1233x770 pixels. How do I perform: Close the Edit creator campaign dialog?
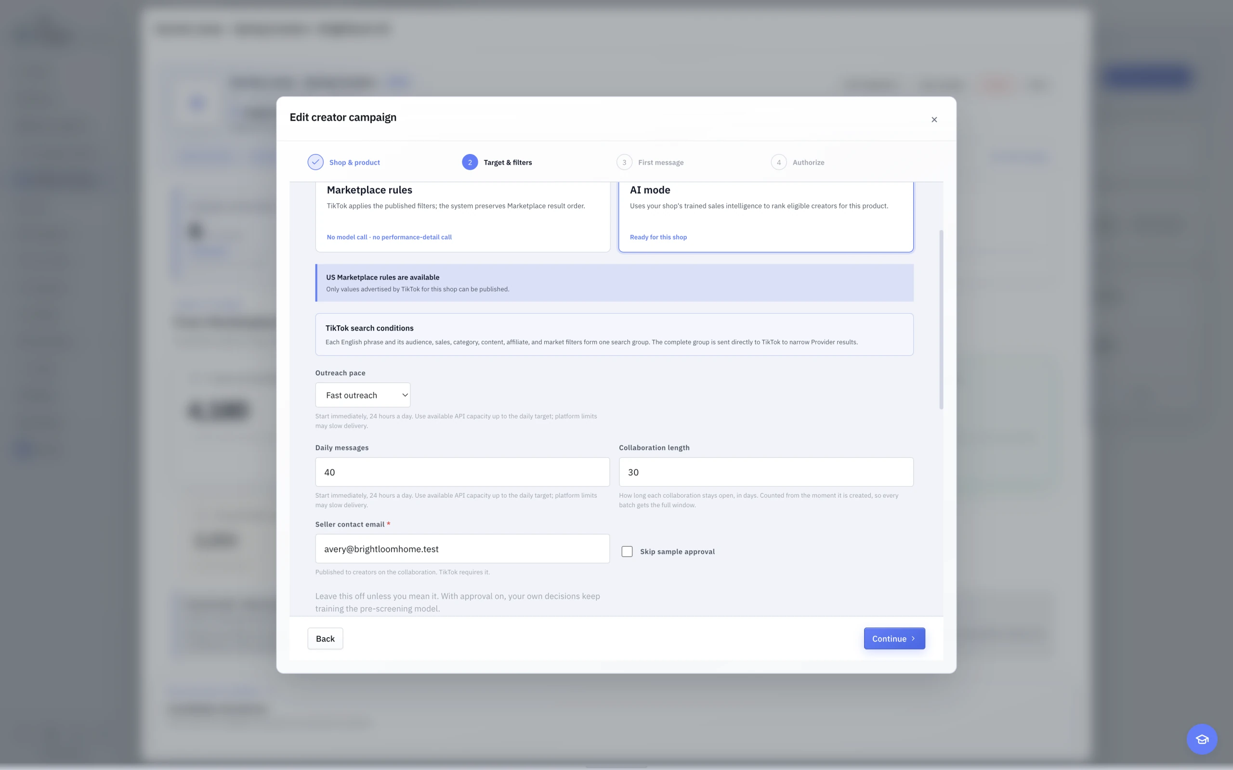pos(934,120)
